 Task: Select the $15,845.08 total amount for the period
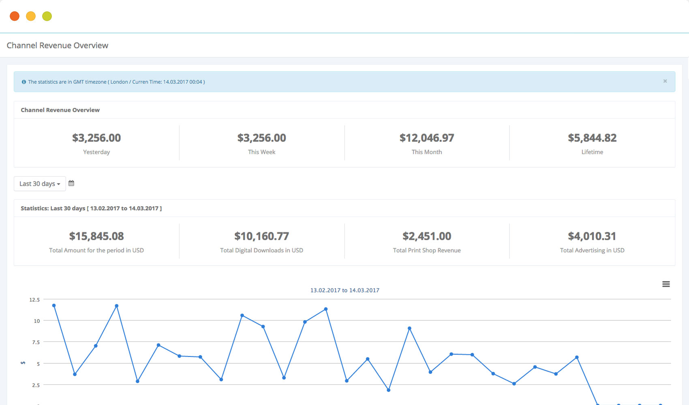(96, 236)
